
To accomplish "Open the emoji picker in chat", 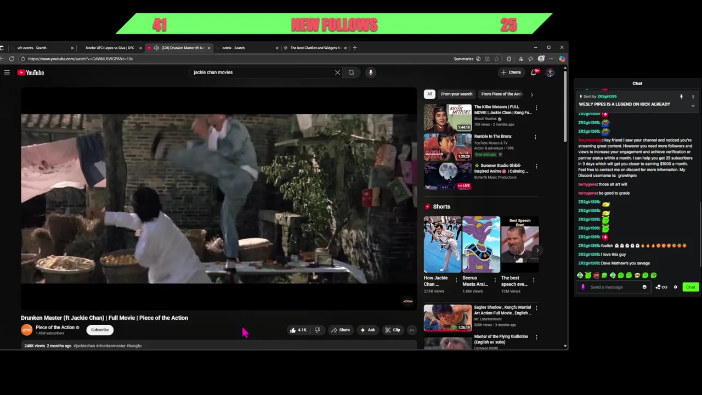I will coord(644,287).
